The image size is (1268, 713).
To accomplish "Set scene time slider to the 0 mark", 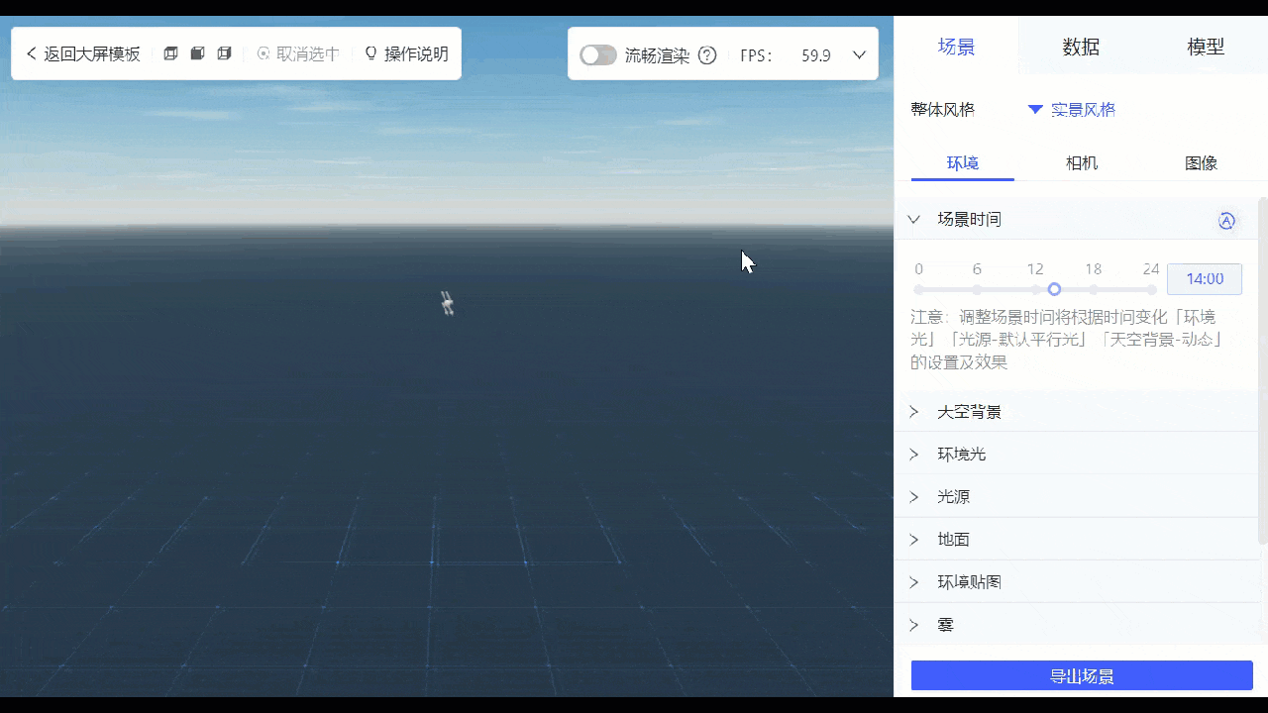I will [x=918, y=289].
